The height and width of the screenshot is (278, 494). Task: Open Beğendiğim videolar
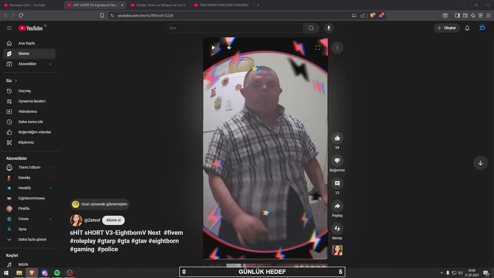tap(29, 132)
